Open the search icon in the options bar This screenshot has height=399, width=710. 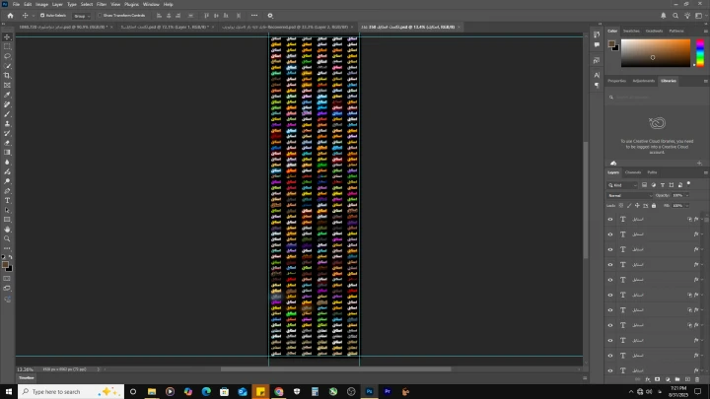point(675,16)
